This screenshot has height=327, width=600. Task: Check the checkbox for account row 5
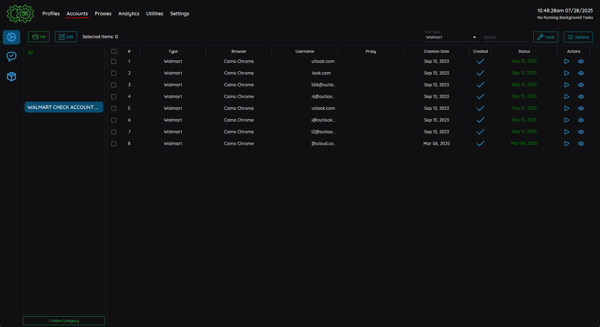click(x=114, y=108)
